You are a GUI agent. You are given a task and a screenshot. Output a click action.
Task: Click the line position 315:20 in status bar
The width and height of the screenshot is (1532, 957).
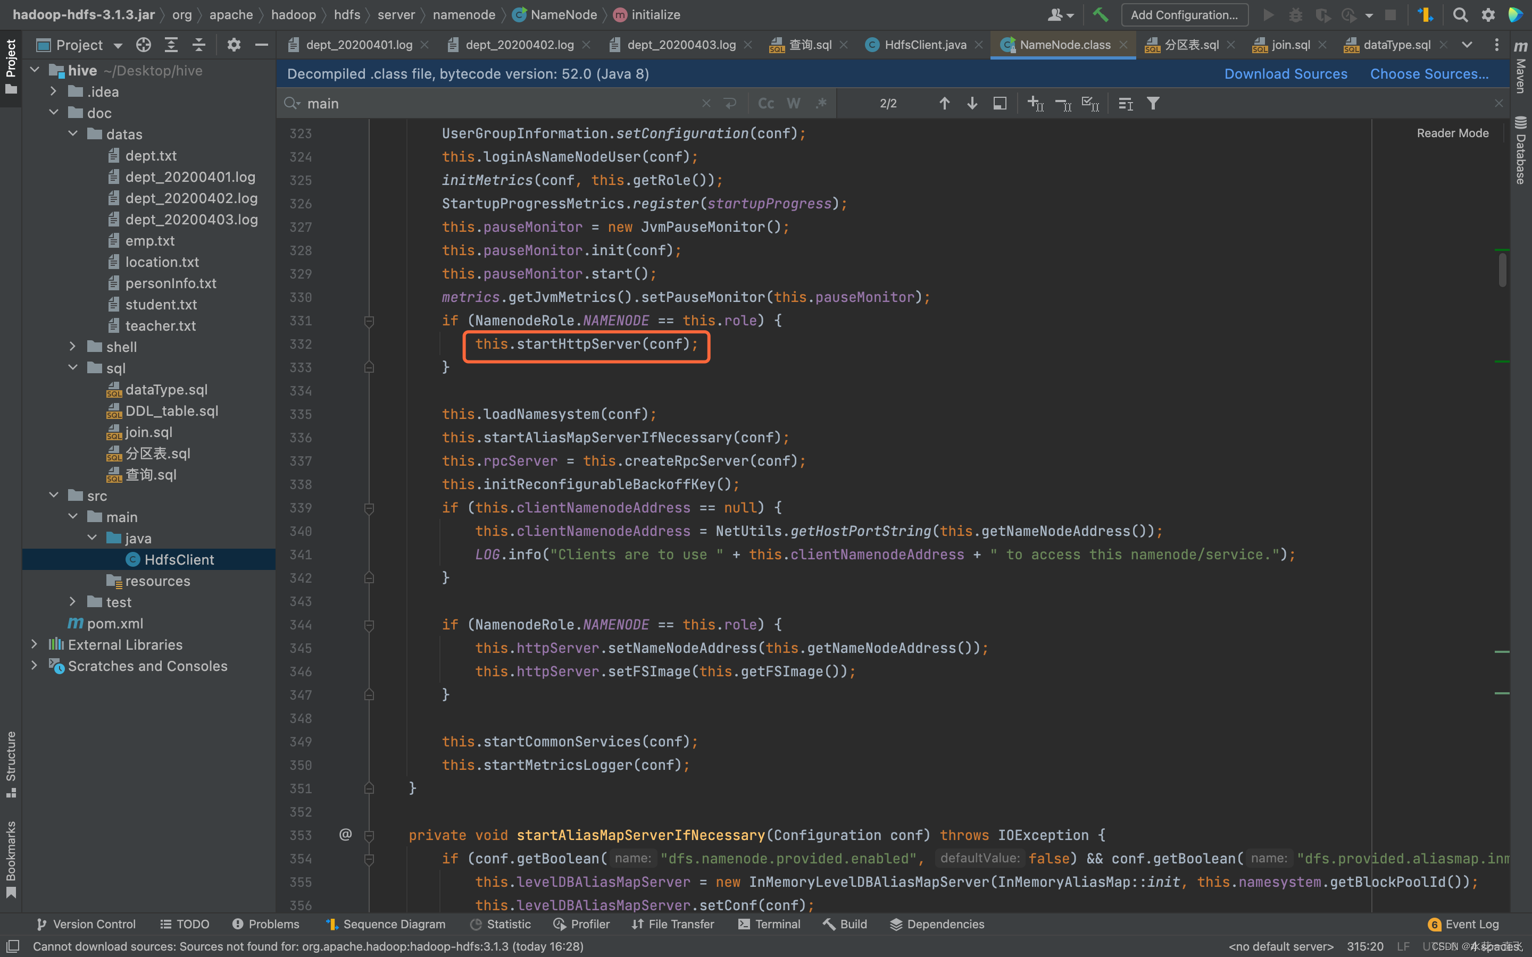click(1365, 946)
